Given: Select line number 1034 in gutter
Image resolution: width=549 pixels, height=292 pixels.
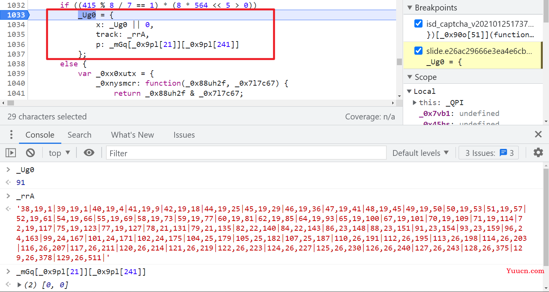Looking at the screenshot, I should 16,24.
